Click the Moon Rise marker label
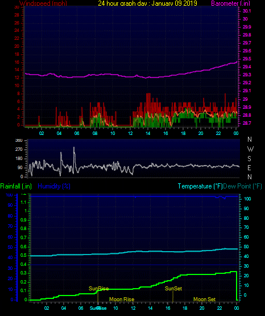 (x=122, y=299)
